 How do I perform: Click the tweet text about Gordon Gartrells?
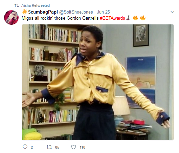click(x=60, y=18)
